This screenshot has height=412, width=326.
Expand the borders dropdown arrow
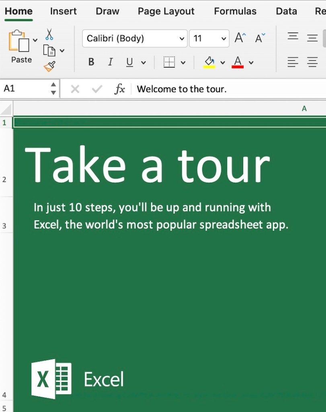tap(183, 62)
